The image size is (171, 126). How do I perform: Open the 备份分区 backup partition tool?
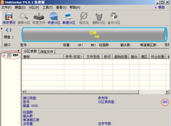pyautogui.click(x=114, y=19)
